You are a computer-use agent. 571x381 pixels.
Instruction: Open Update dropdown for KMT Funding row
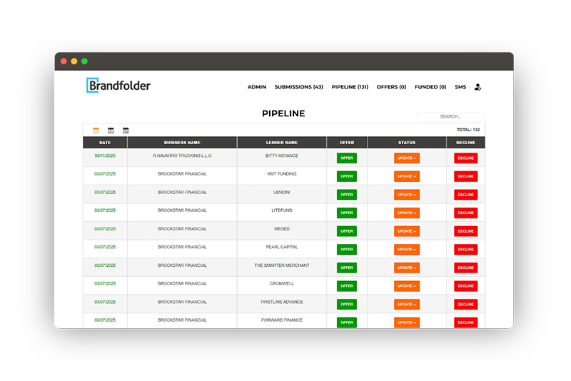click(x=407, y=176)
